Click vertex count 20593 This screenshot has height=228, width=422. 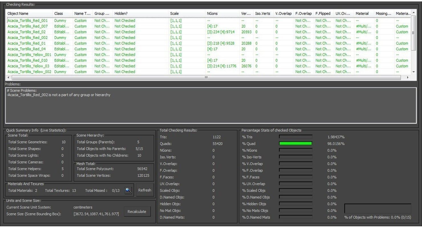click(x=246, y=32)
